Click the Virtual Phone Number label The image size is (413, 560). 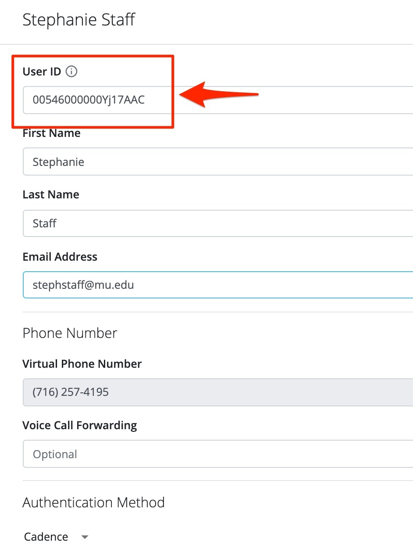point(82,364)
